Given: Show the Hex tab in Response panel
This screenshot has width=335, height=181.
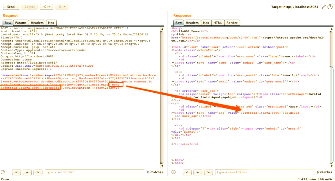Looking at the screenshot, I should click(x=206, y=23).
